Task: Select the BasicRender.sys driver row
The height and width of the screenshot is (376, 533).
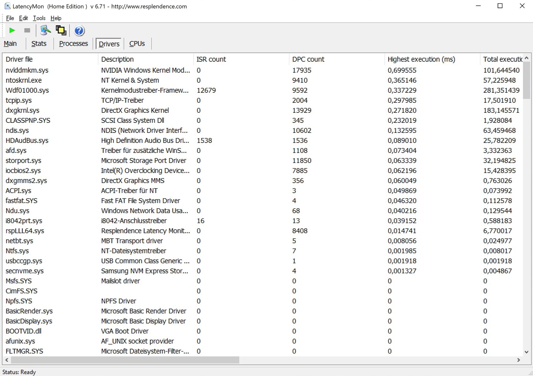Action: (x=263, y=311)
